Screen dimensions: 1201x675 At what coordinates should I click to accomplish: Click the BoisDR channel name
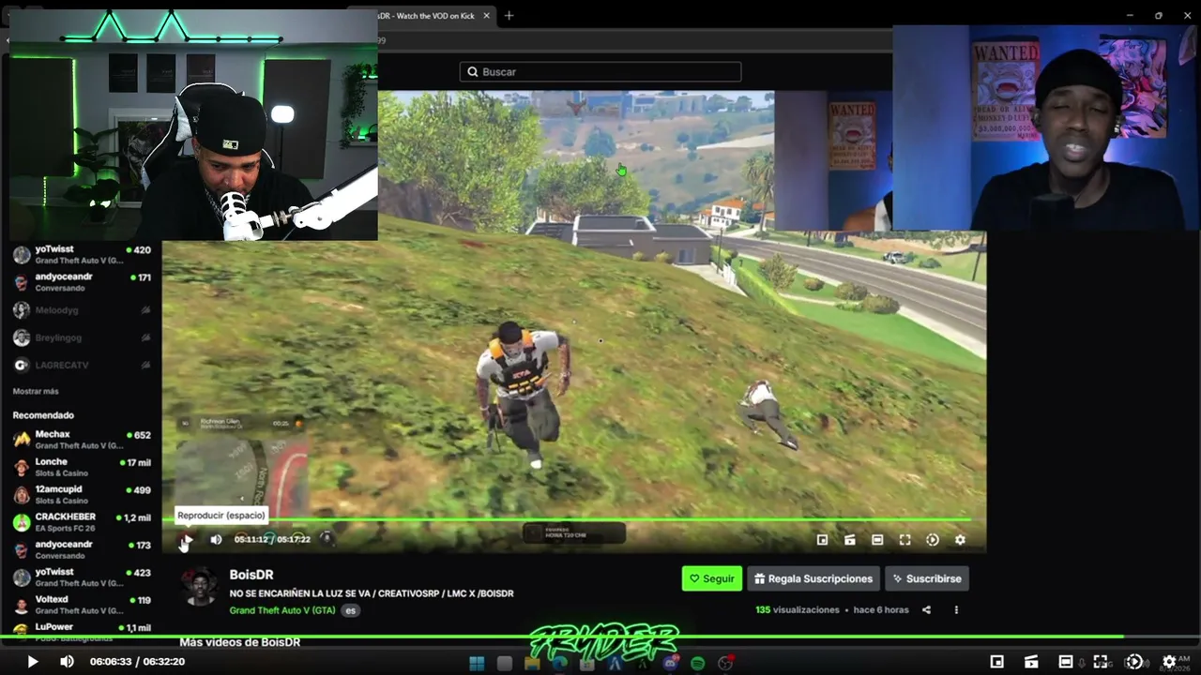click(251, 575)
